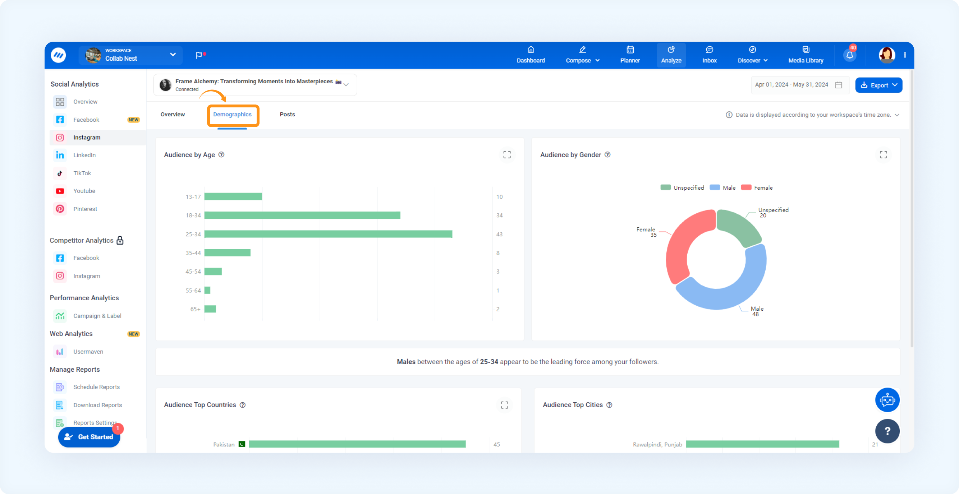The width and height of the screenshot is (959, 496).
Task: Open the calendar date picker icon
Action: [838, 85]
